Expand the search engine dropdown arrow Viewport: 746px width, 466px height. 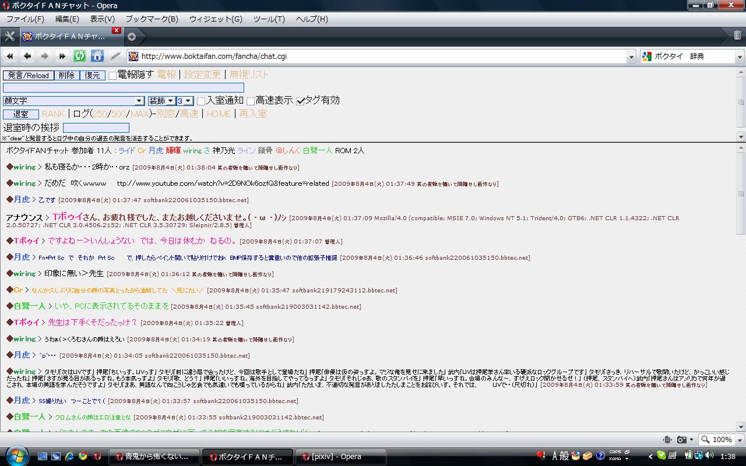pyautogui.click(x=740, y=57)
